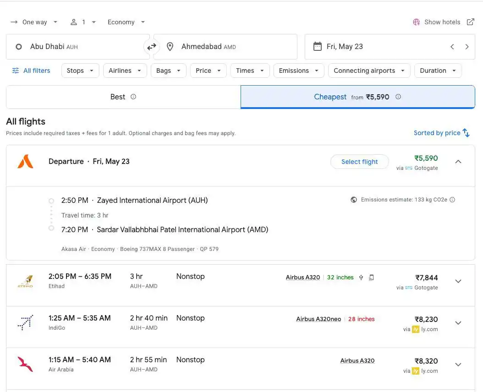Swap origin and destination airports
The height and width of the screenshot is (392, 483).
click(x=152, y=47)
